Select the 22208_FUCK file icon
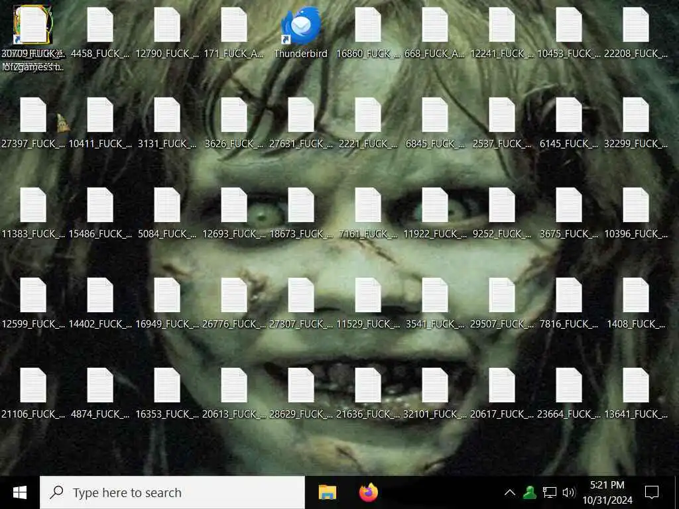679x509 pixels. pos(636,26)
